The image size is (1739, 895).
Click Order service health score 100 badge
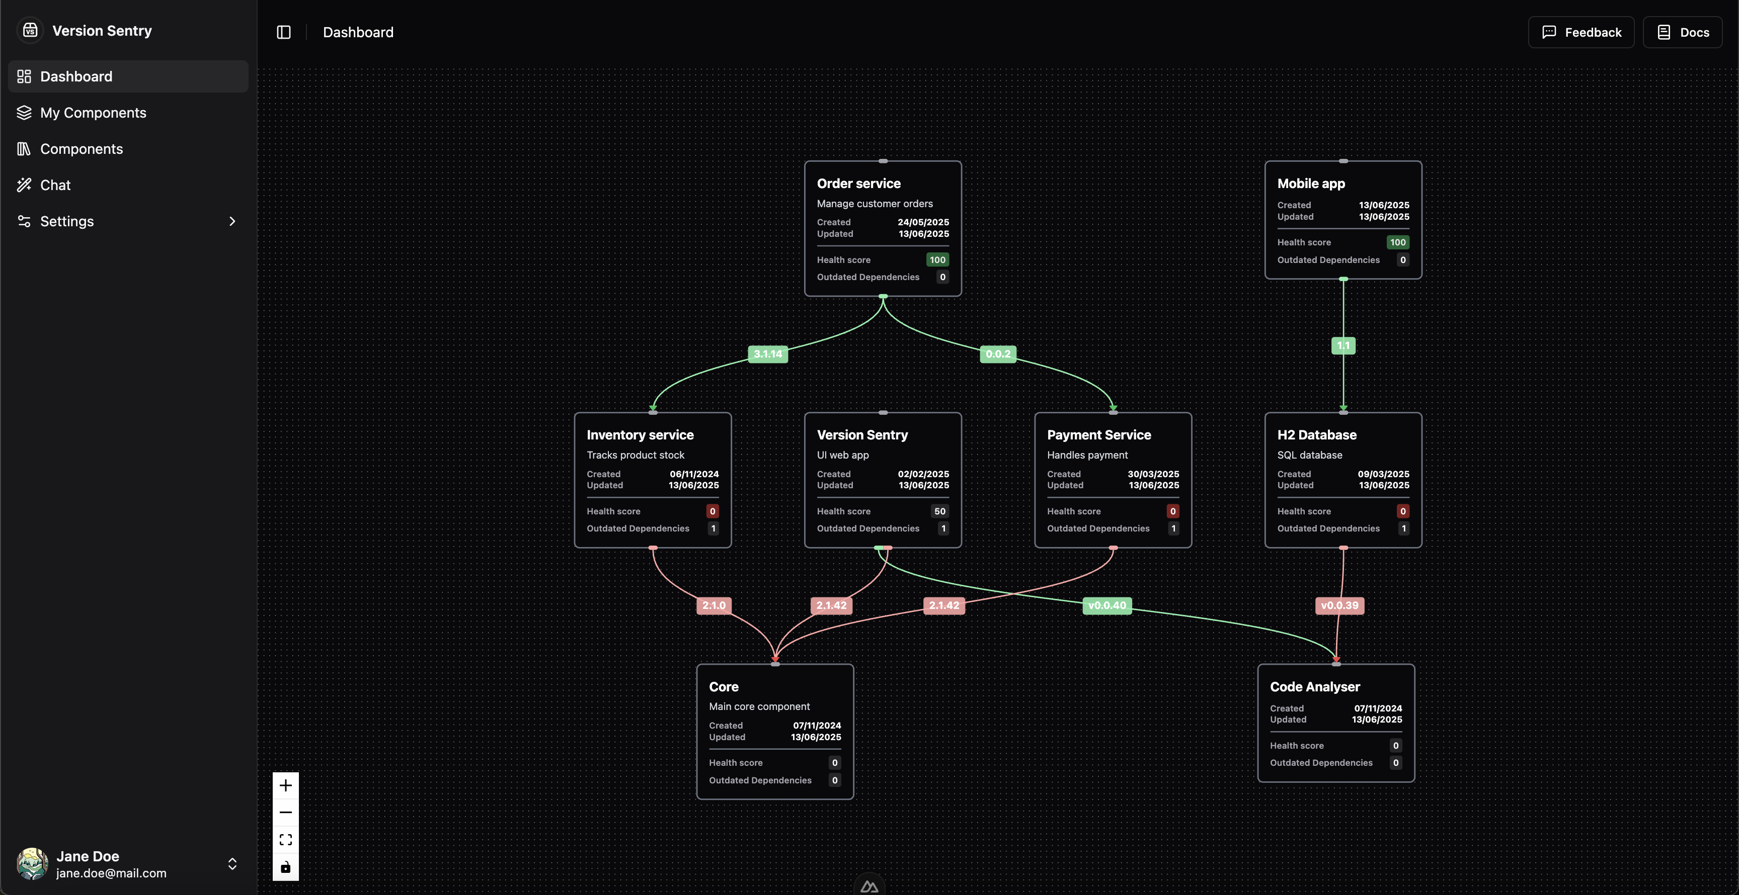click(x=937, y=259)
